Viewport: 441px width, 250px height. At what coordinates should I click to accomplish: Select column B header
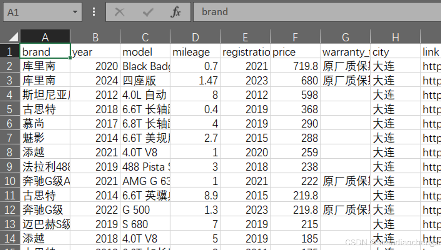95,37
